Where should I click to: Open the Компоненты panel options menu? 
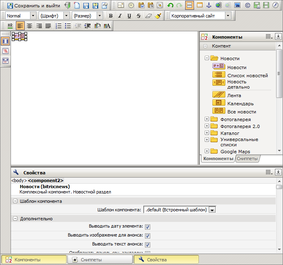pyautogui.click(x=269, y=37)
